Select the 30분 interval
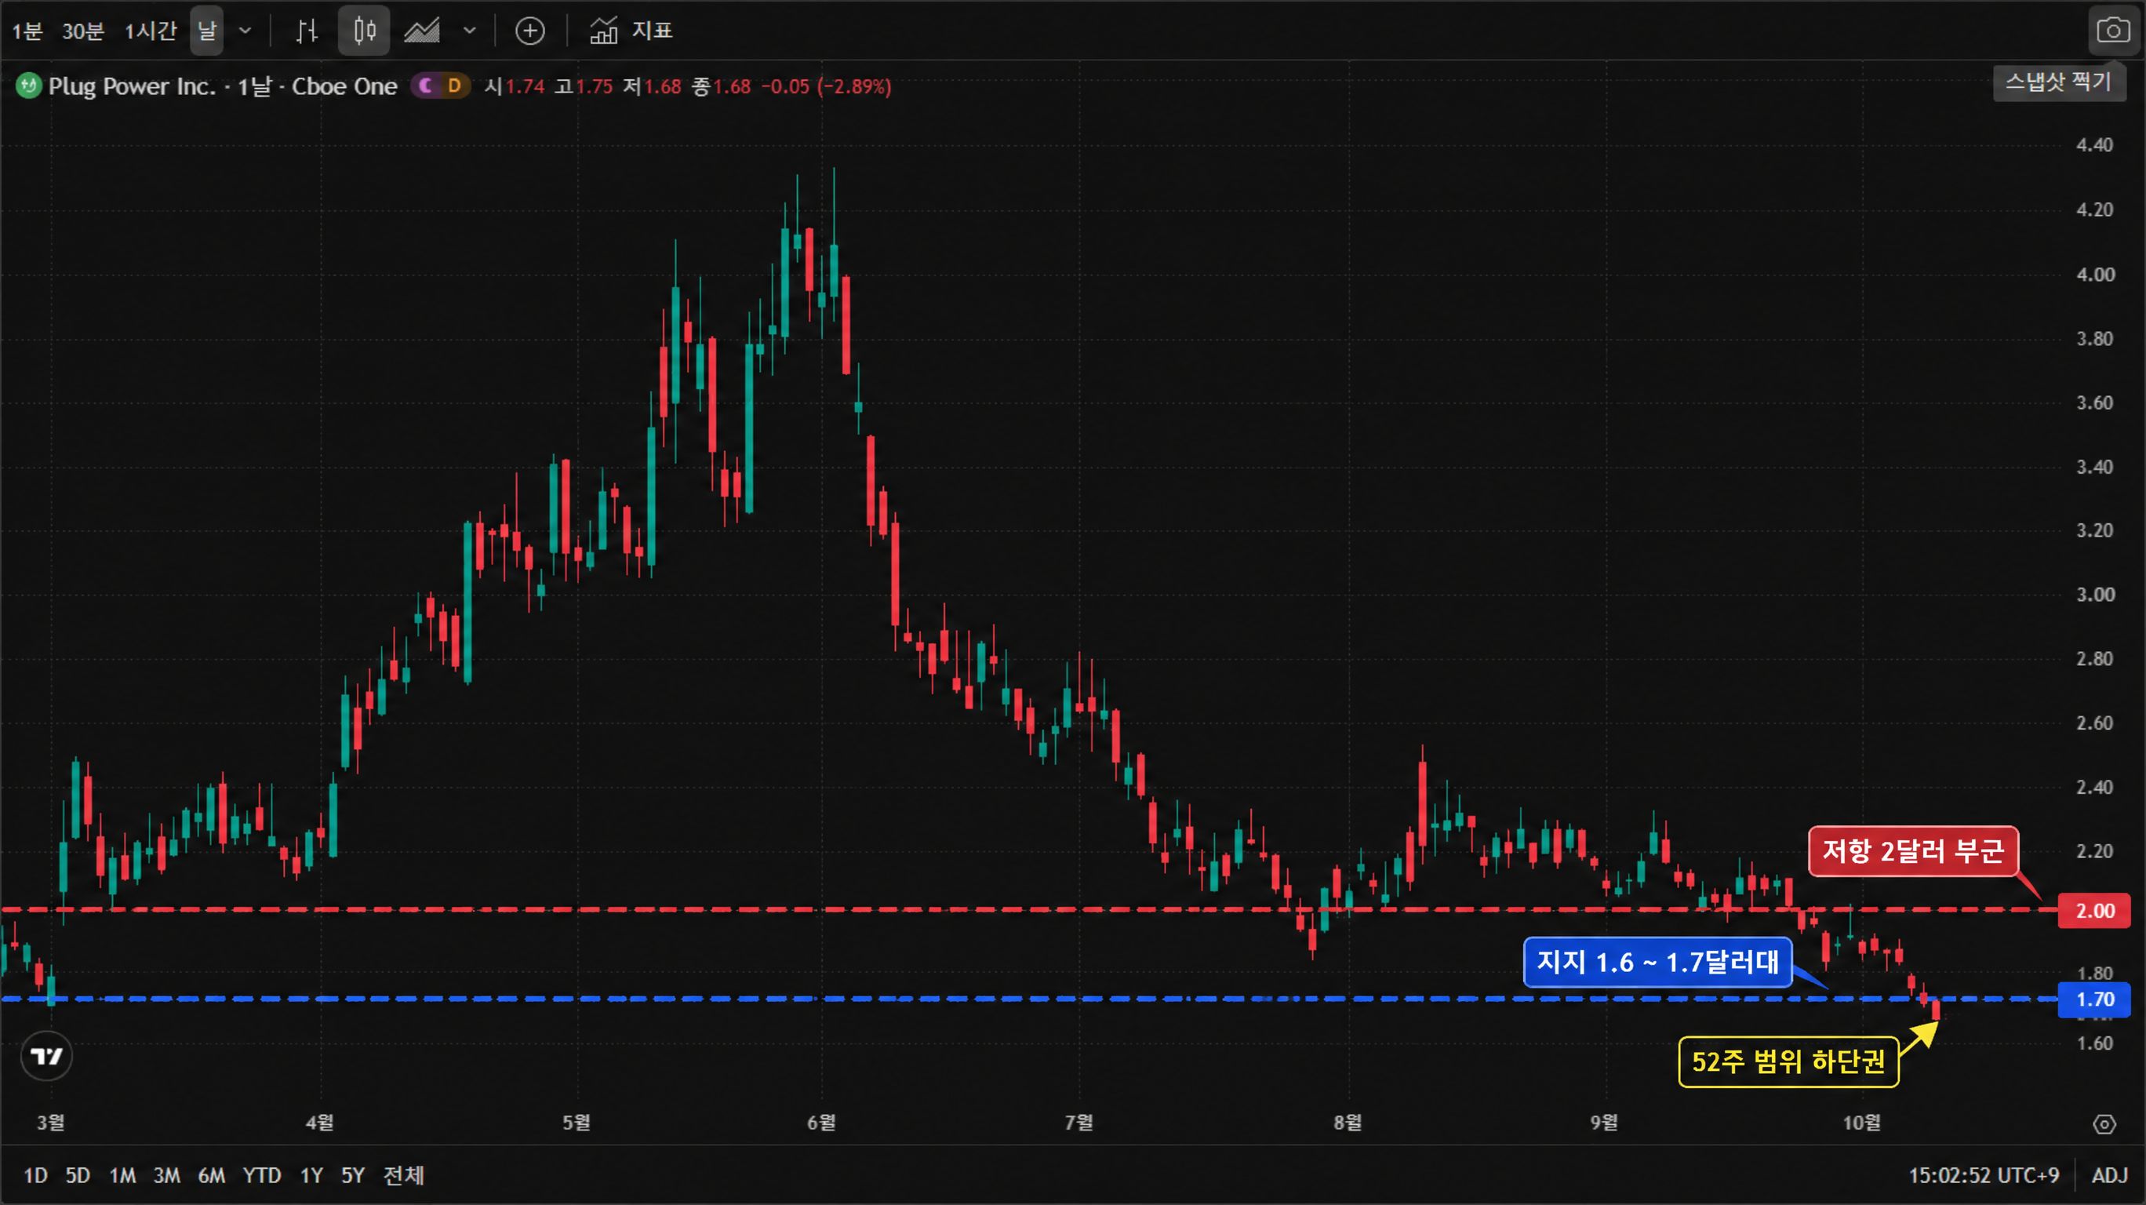Viewport: 2146px width, 1205px height. 82,31
